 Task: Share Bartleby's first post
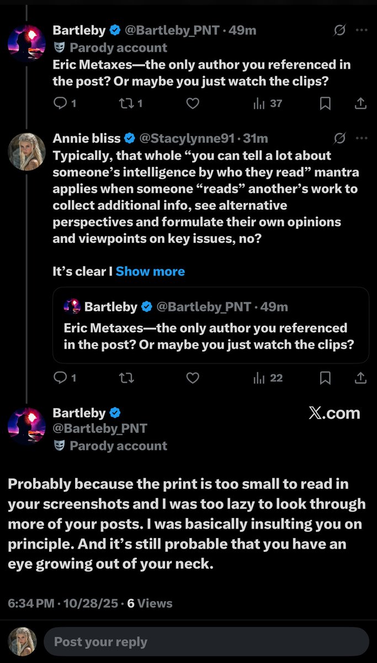(360, 103)
